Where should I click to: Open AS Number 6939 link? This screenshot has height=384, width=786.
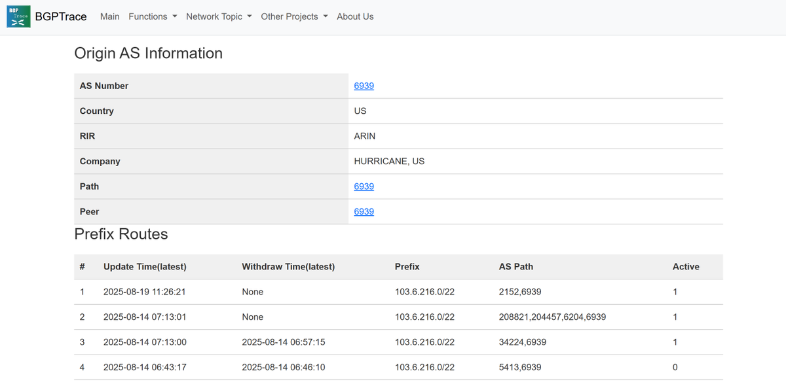[364, 86]
